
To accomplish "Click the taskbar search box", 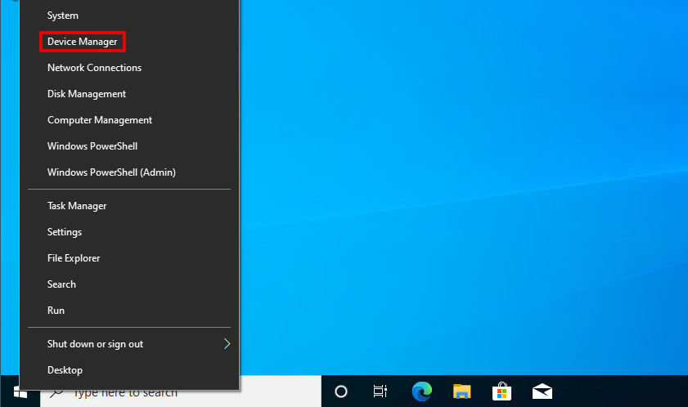I will (181, 391).
